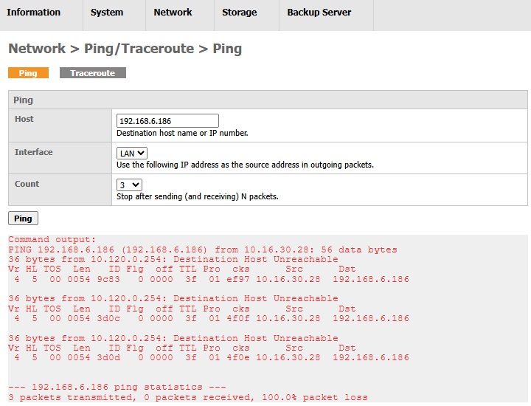Select the orange Ping tab
The height and width of the screenshot is (406, 531).
28,73
